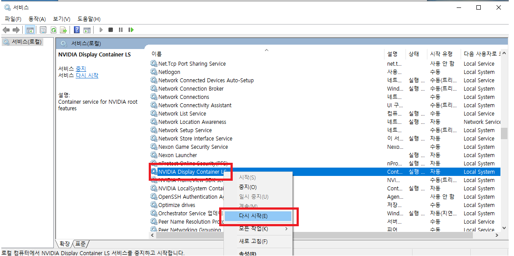Screen dimensions: 514x256
Task: Click the gear icon of Network Connections
Action: [x=154, y=97]
